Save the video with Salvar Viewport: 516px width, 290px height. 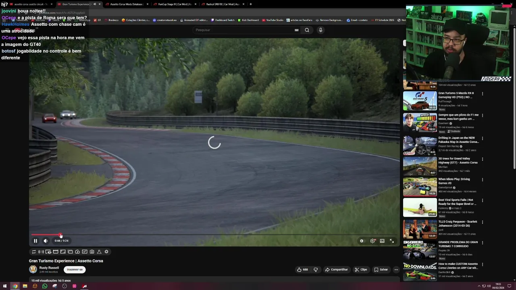(x=381, y=269)
